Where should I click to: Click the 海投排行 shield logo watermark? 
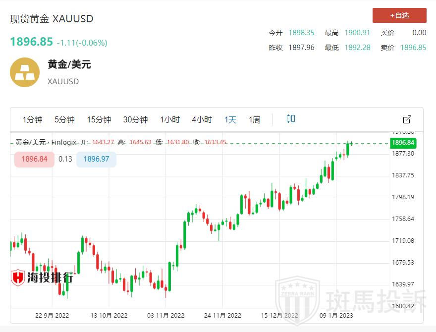click(18, 277)
